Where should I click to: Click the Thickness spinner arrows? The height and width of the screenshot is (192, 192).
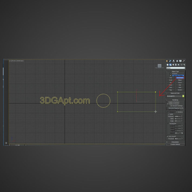(x=182, y=116)
